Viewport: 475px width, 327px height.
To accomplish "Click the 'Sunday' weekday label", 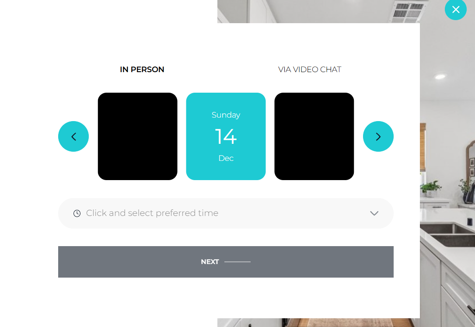I will coord(226,115).
